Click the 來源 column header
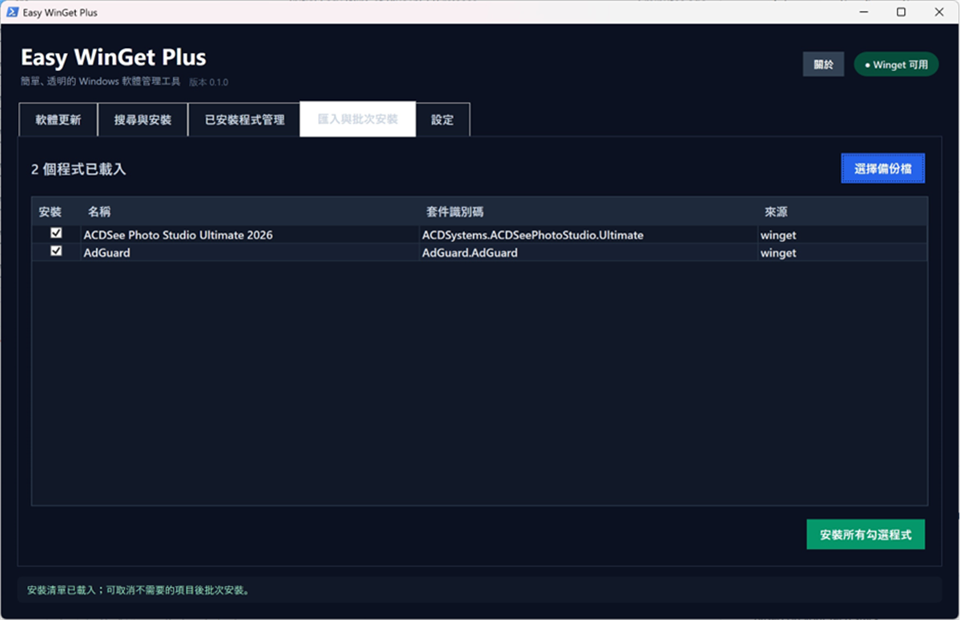 click(x=842, y=211)
